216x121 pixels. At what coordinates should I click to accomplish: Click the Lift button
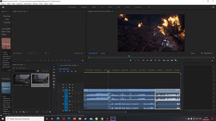coord(164,61)
